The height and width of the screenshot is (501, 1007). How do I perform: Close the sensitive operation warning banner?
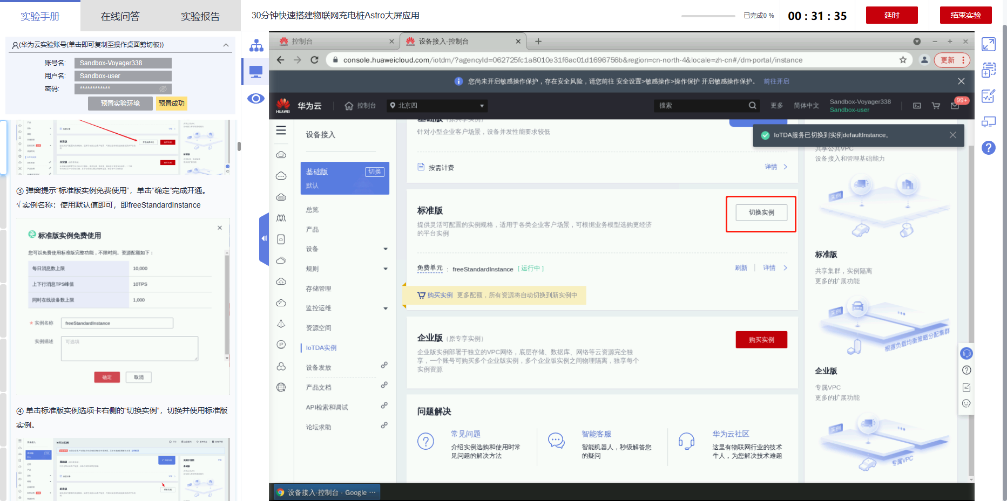coord(961,81)
